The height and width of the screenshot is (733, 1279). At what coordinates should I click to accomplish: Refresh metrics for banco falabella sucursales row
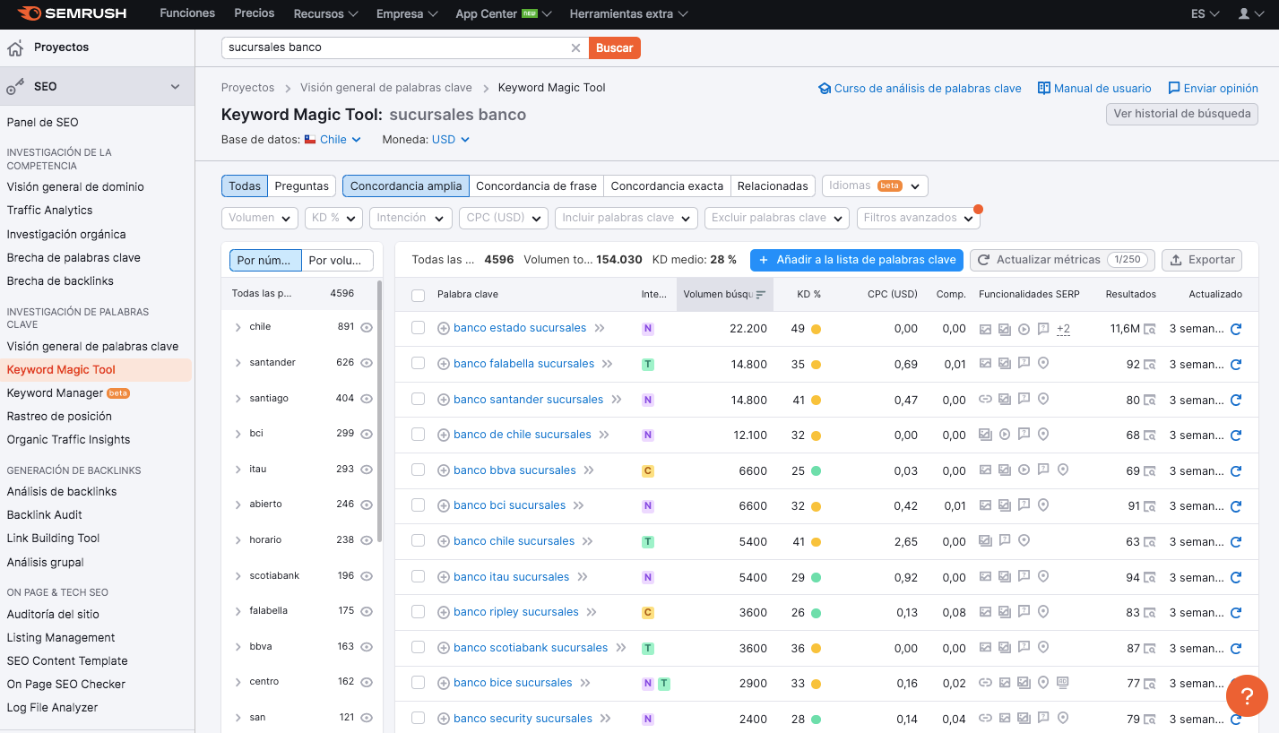click(x=1236, y=365)
